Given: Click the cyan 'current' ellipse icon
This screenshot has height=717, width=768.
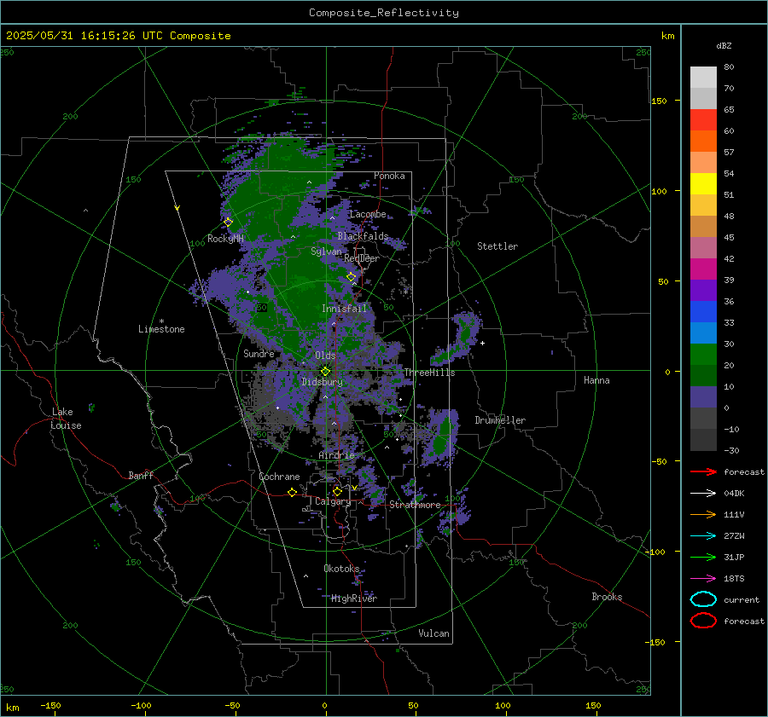Looking at the screenshot, I should 703,599.
